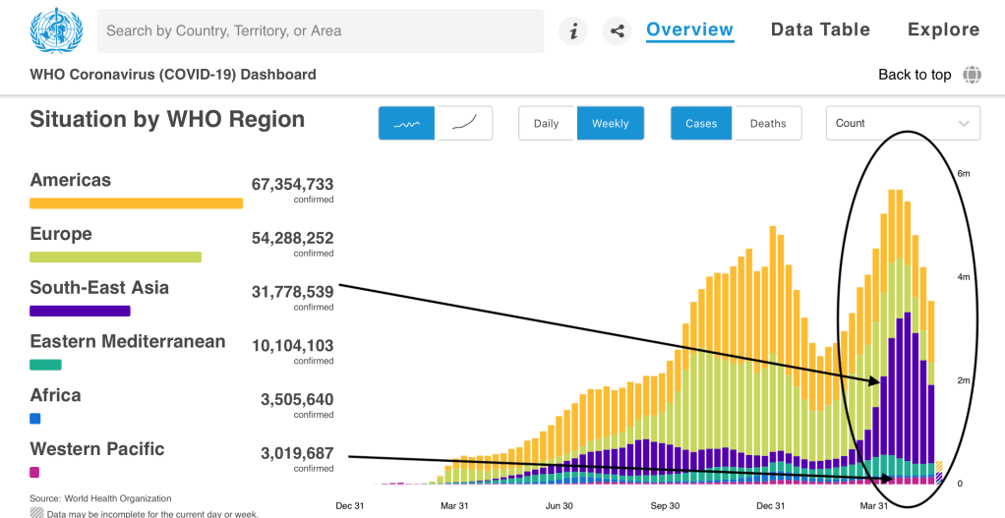Click the share icon button
The width and height of the screenshot is (1005, 518).
(x=617, y=31)
